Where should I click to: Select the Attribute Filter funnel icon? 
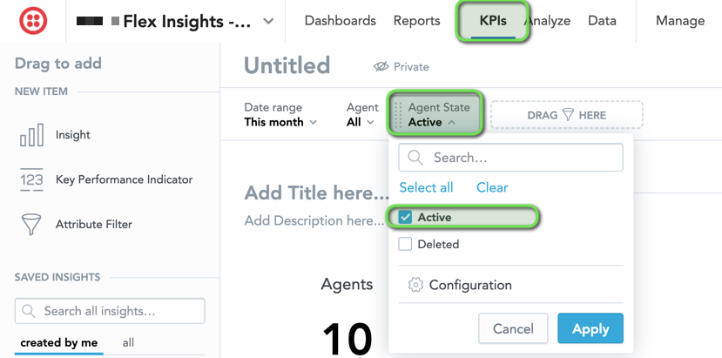point(31,225)
